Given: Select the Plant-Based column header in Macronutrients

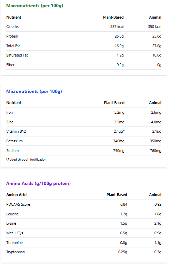Looking at the screenshot, I should click(113, 17).
